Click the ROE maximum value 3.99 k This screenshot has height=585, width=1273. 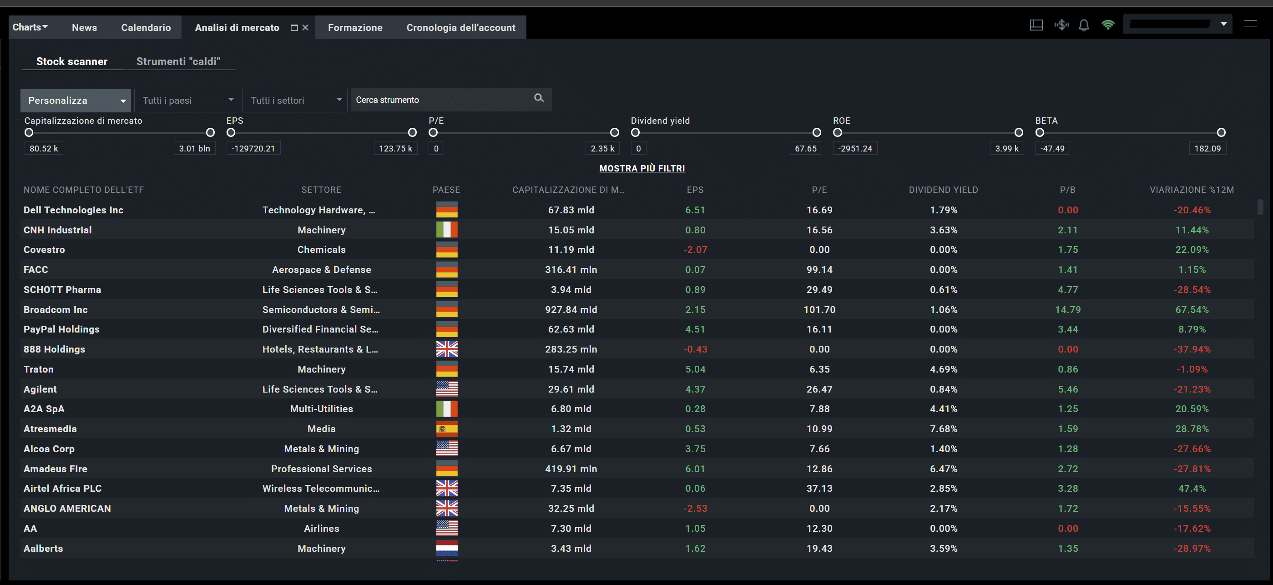(1007, 148)
